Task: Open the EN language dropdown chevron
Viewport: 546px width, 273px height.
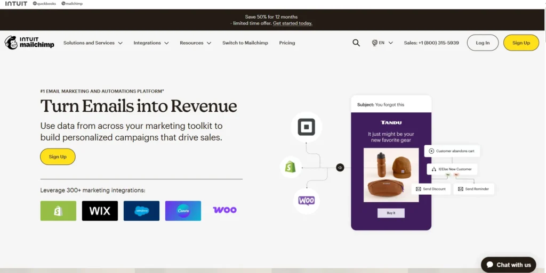Action: (391, 43)
